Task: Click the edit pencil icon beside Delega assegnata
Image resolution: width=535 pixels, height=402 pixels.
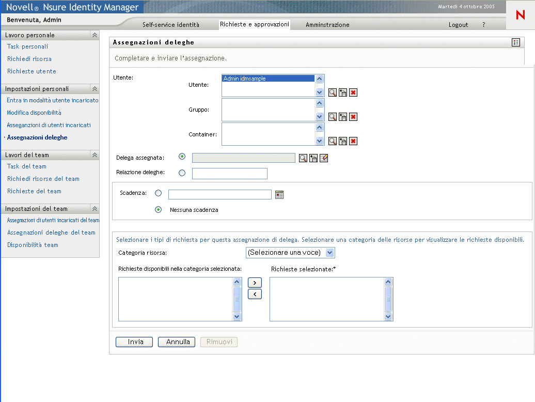Action: pos(324,158)
